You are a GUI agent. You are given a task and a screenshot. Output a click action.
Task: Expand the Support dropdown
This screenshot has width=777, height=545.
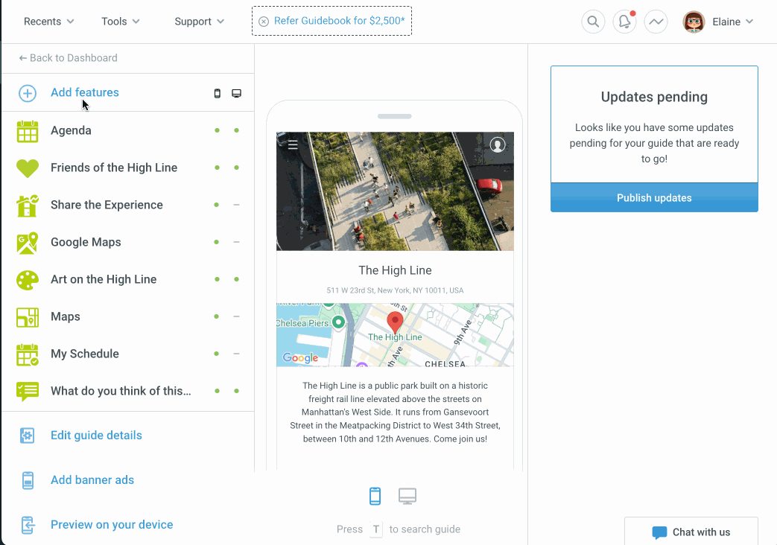pos(199,22)
